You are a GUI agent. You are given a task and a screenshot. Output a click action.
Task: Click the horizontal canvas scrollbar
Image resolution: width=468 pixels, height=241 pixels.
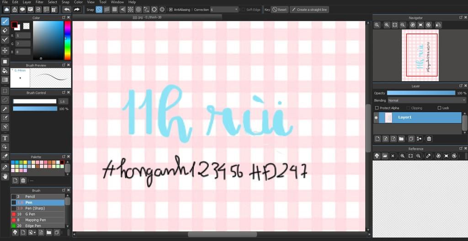(x=222, y=235)
